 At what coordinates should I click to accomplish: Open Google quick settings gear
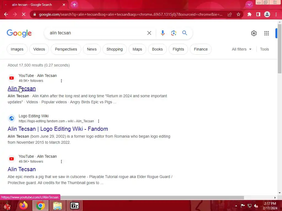[254, 33]
